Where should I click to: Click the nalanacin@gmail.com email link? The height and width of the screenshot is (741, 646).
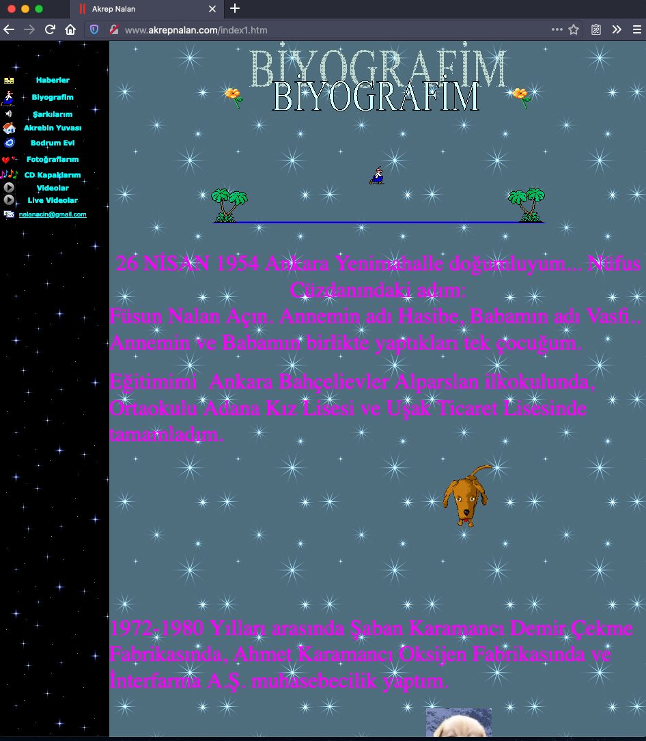[x=53, y=214]
